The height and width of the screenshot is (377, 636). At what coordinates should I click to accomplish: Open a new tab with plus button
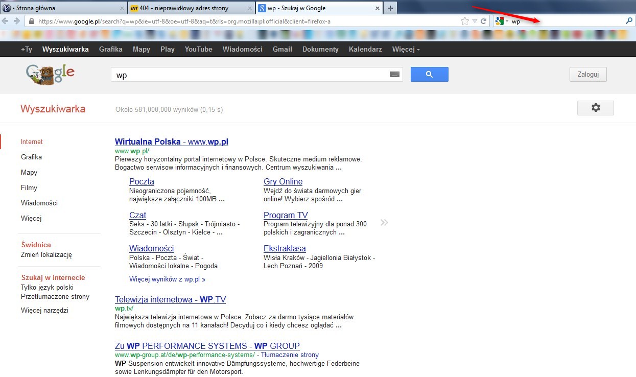tap(390, 8)
